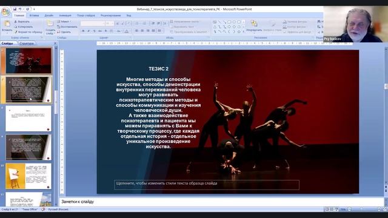Open Quick Access Toolbar customize dropdown

pos(34,9)
